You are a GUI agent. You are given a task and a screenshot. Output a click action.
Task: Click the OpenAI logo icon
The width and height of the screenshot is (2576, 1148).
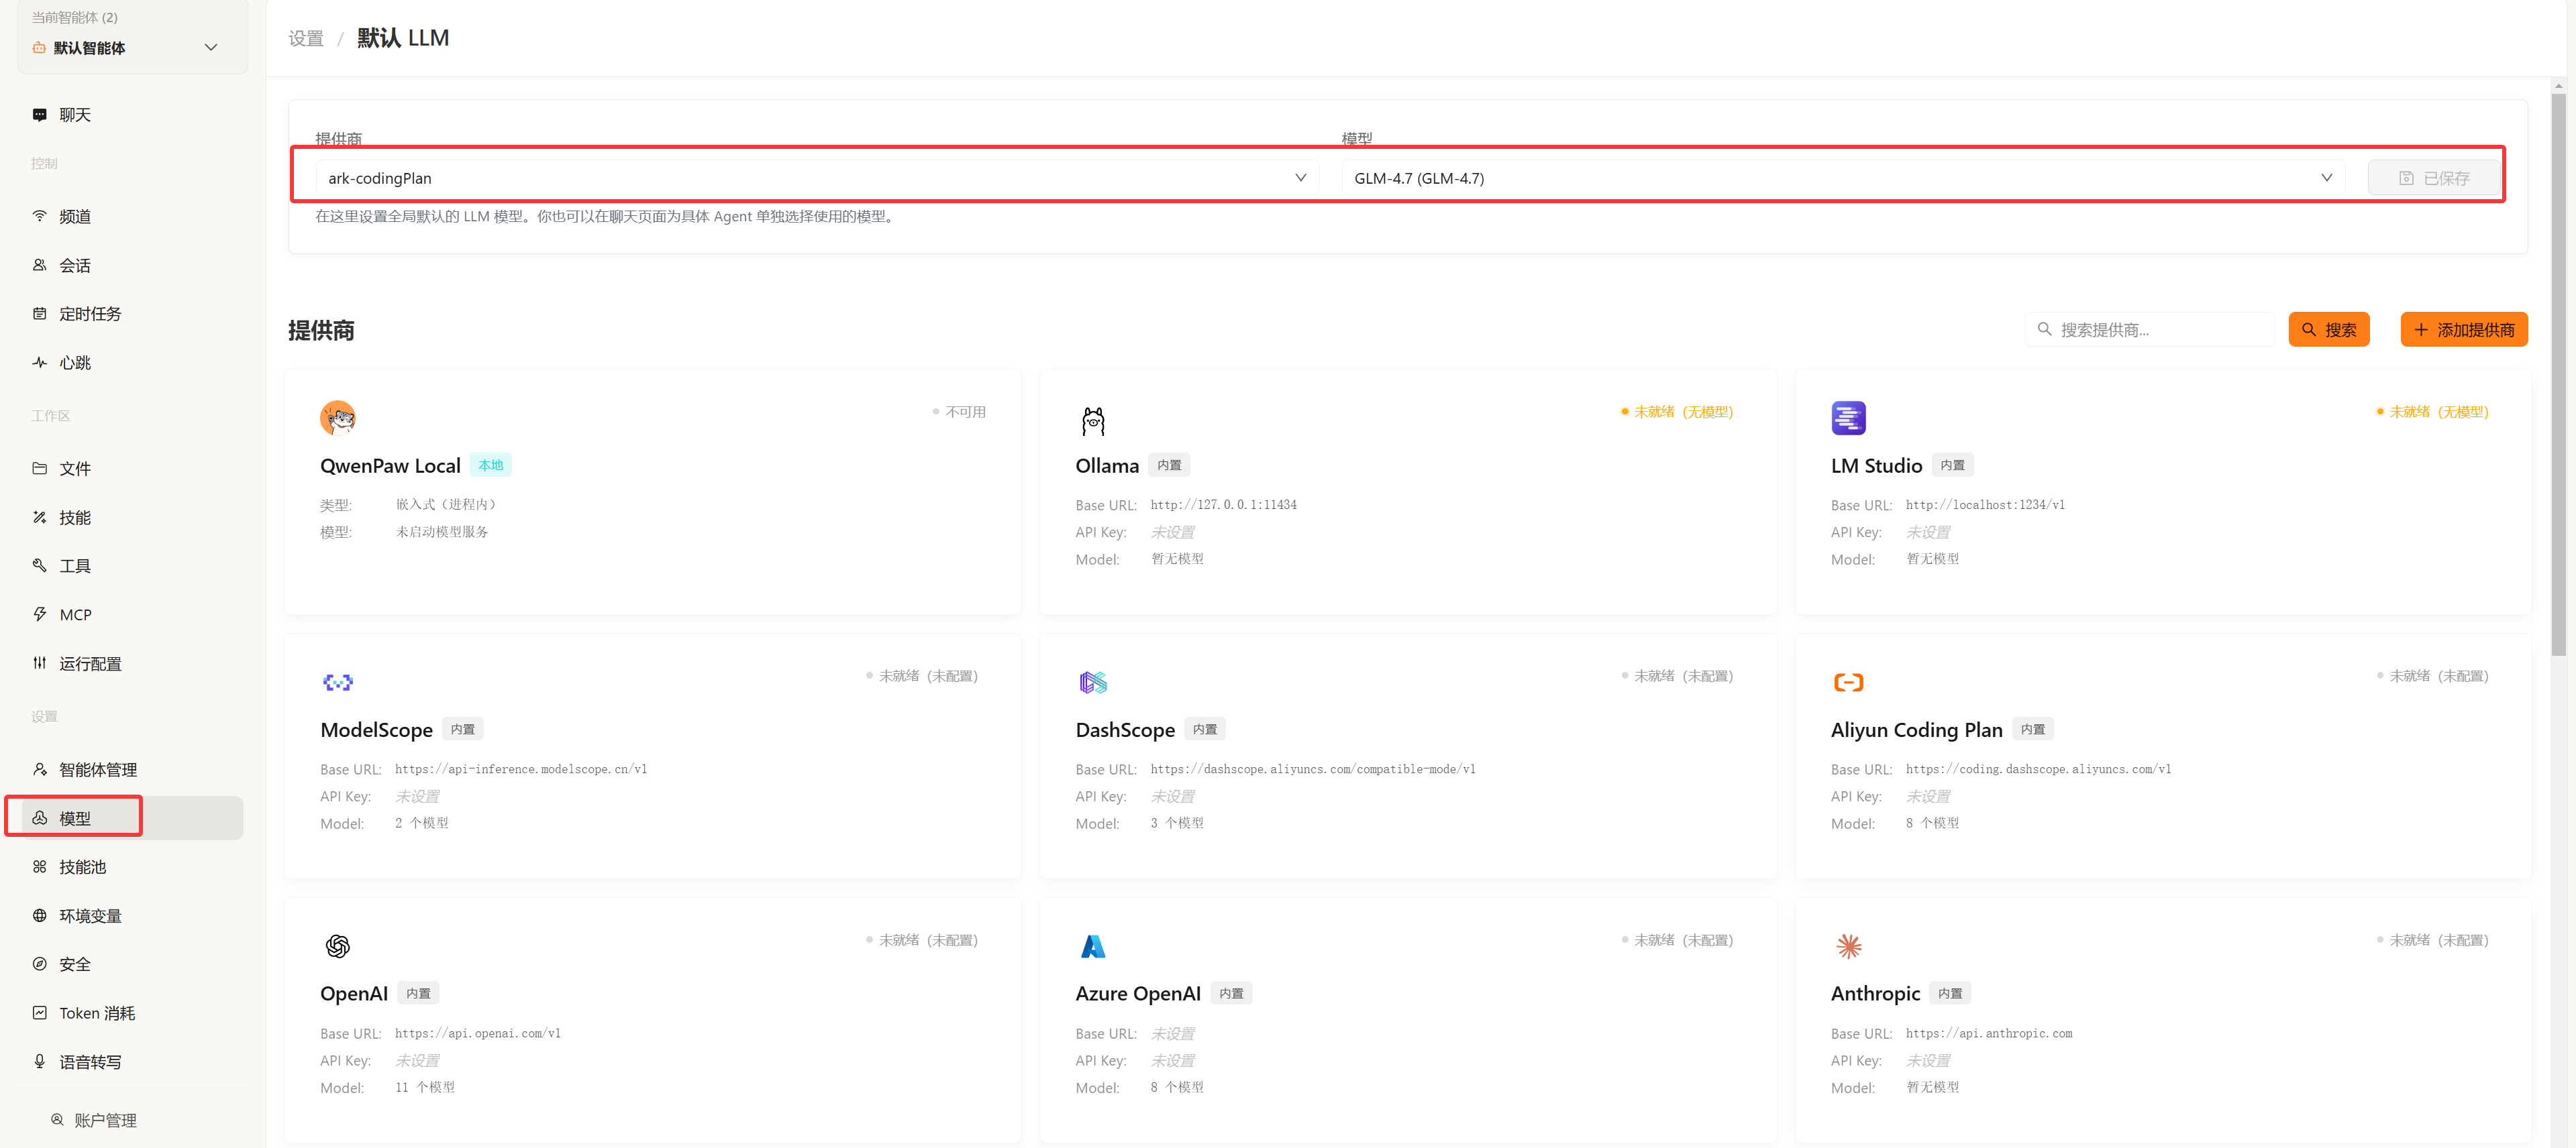click(x=338, y=946)
